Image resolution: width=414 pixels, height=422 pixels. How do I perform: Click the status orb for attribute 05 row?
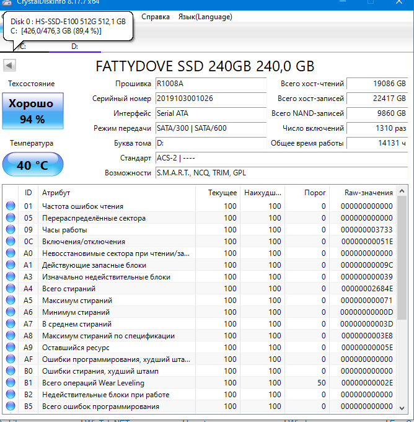coord(11,218)
